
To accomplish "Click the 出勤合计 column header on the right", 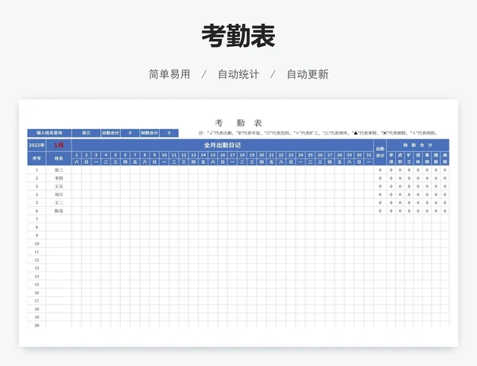I will point(380,152).
